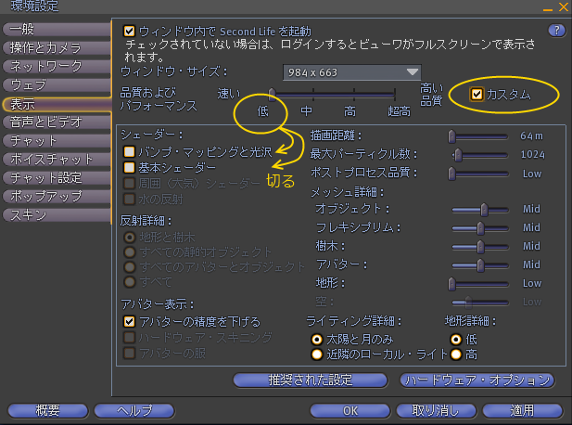Click the 品質およびパフォーマンス slider track
Viewport: 572px width, 425px height.
coord(333,95)
